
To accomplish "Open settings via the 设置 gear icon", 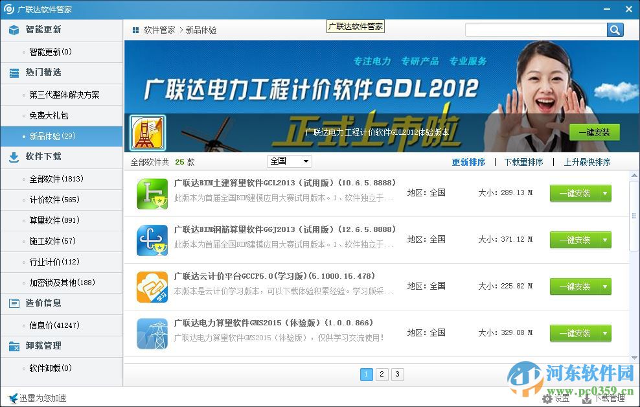I will (x=547, y=399).
